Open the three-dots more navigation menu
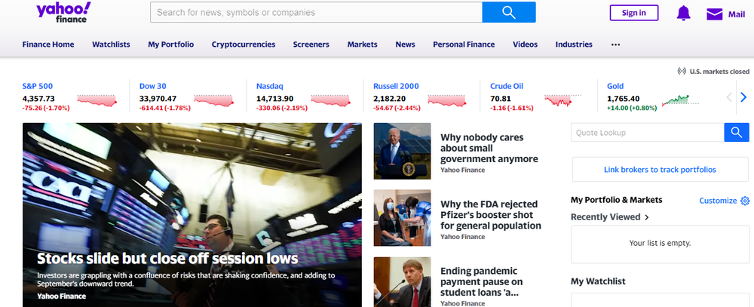The width and height of the screenshot is (754, 307). coord(615,45)
